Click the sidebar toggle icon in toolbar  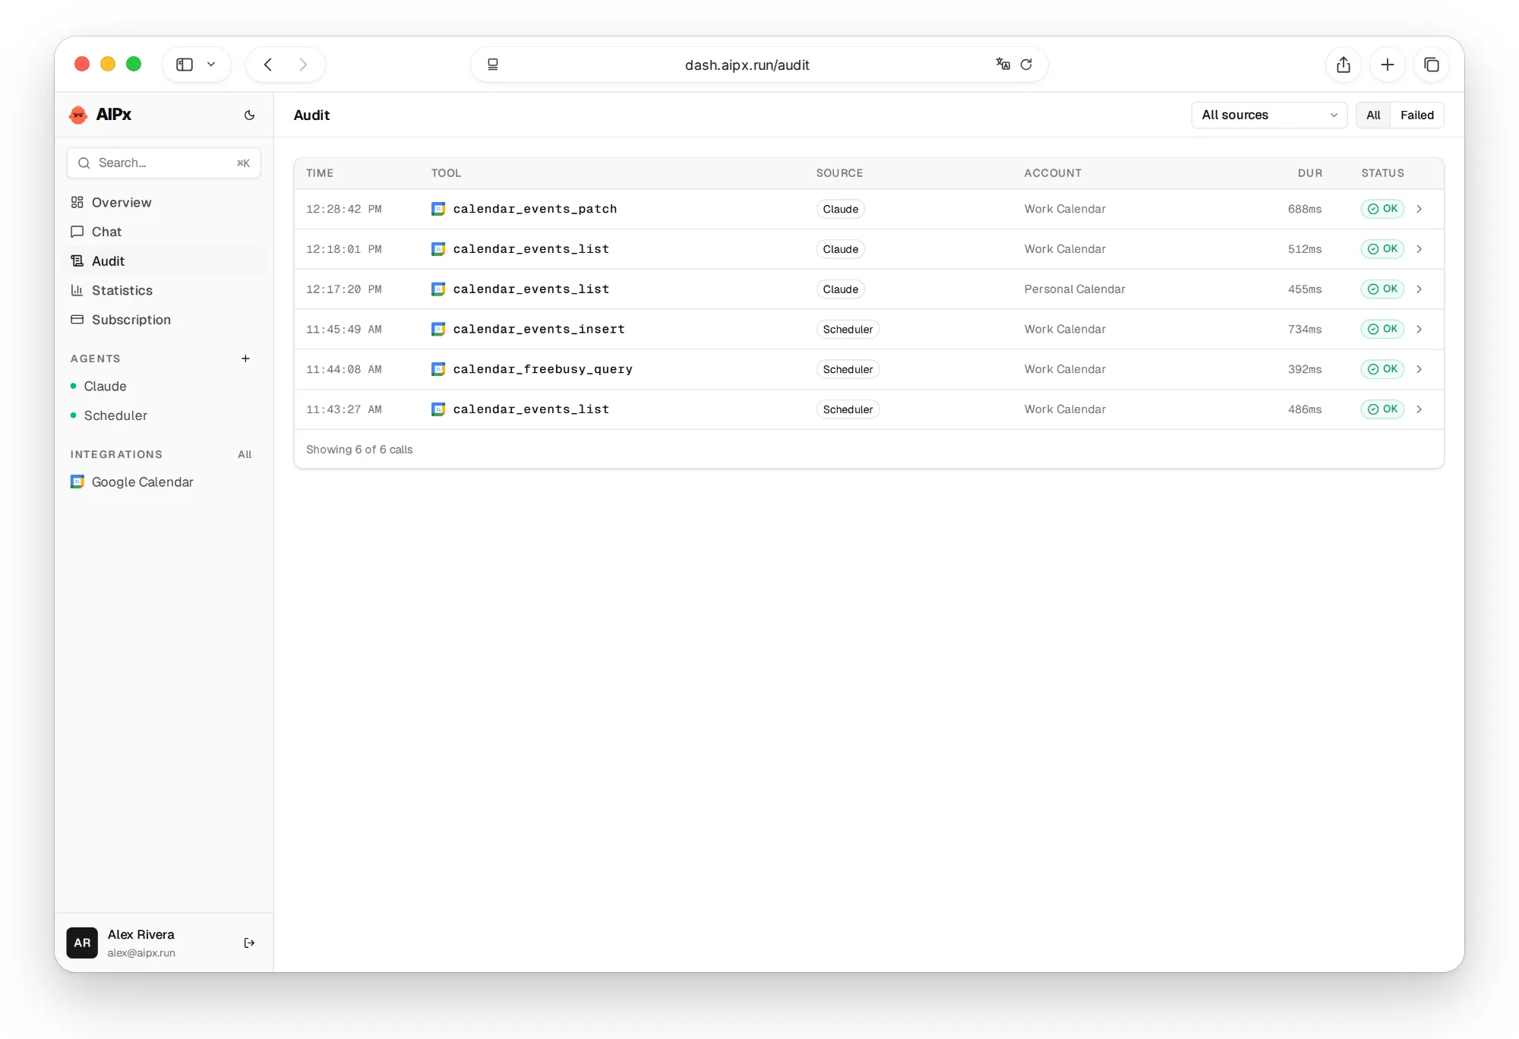click(185, 65)
